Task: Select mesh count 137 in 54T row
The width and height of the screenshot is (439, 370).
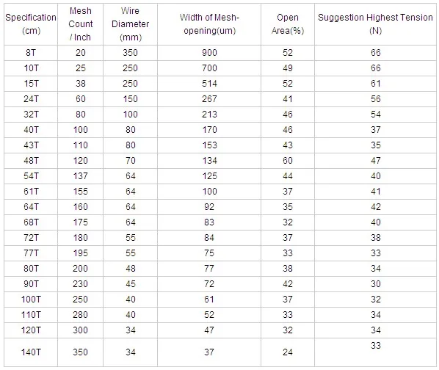Action: tap(80, 176)
